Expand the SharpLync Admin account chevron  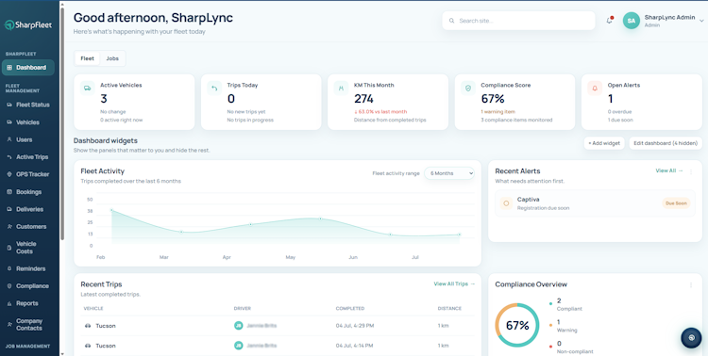701,21
